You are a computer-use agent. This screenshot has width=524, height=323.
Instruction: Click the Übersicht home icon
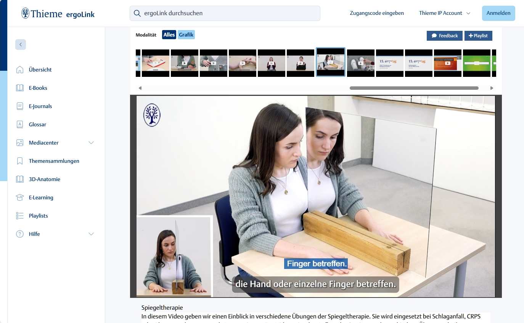[x=20, y=70]
